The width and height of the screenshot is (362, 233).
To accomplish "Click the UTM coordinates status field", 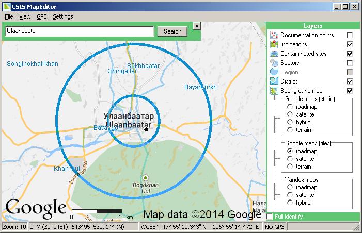I will tap(83, 227).
